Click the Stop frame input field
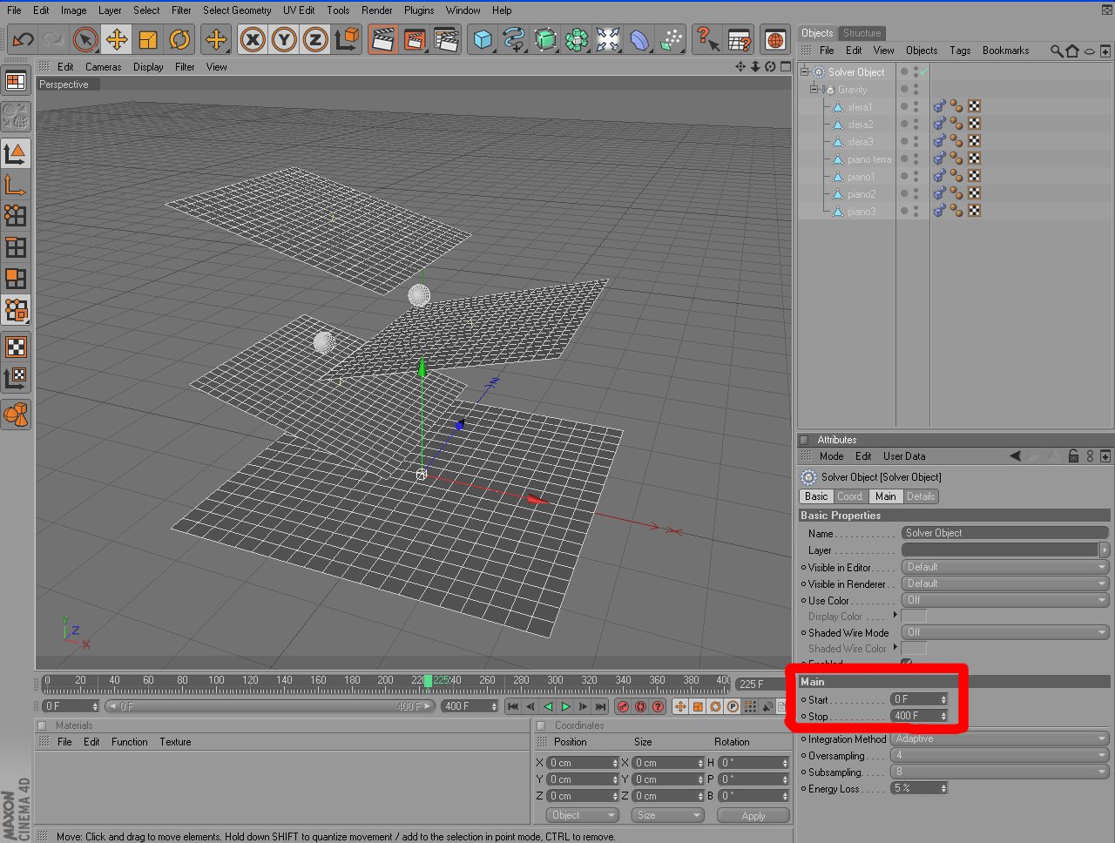Image resolution: width=1115 pixels, height=843 pixels. (919, 716)
